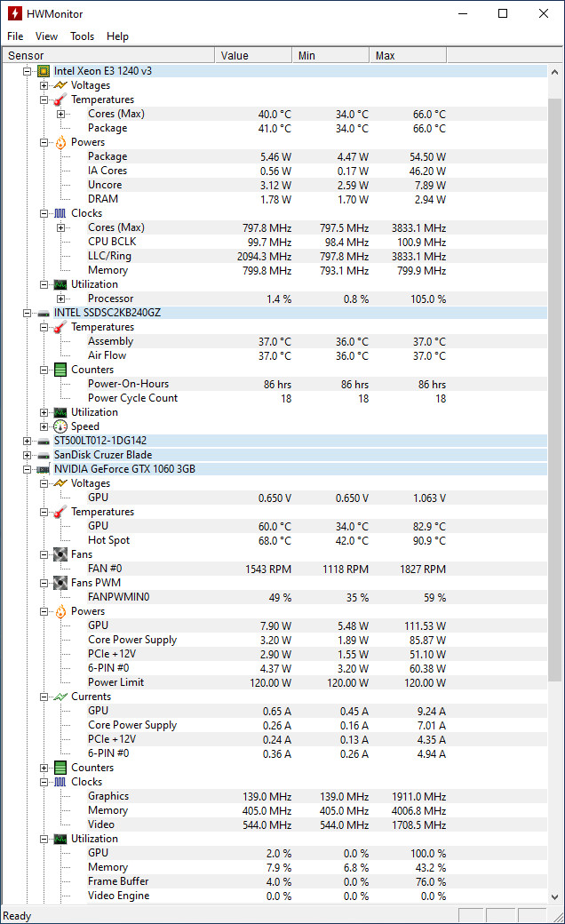Click the Fans PWM fan icon
565x924 pixels.
coord(60,583)
